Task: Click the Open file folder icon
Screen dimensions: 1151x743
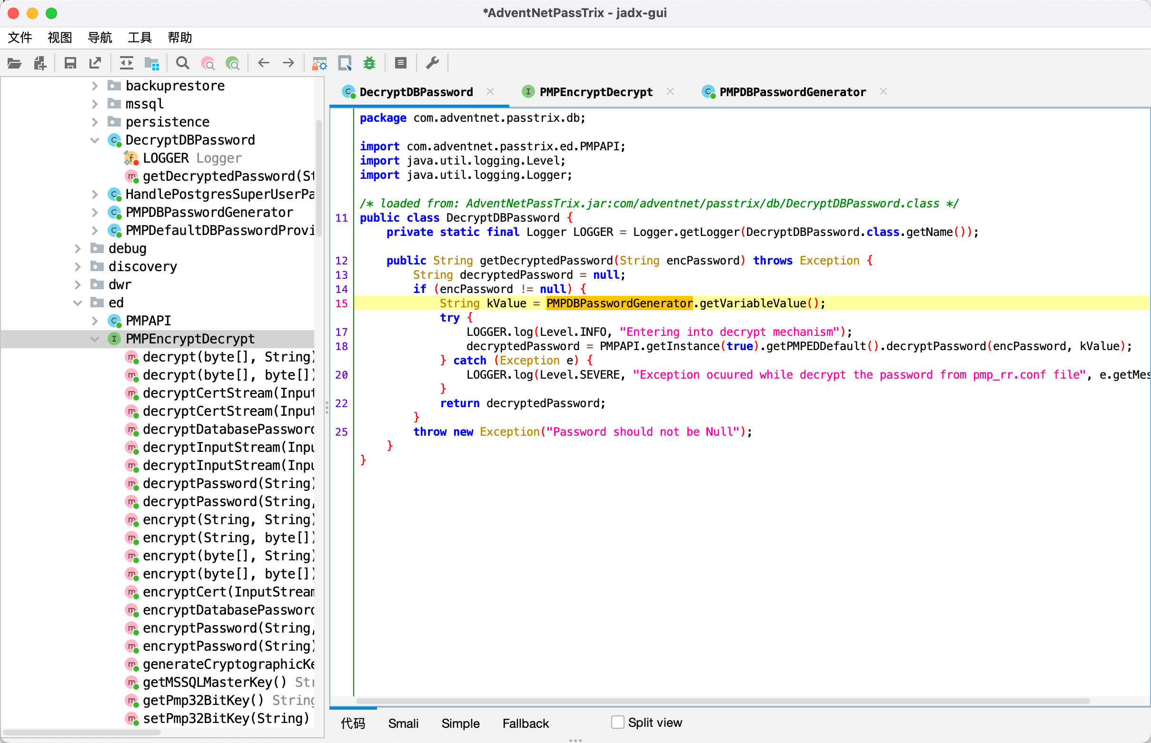Action: point(14,63)
